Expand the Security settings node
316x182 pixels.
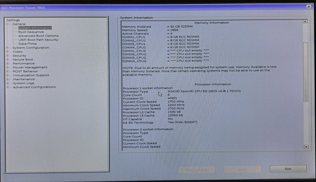(8, 56)
